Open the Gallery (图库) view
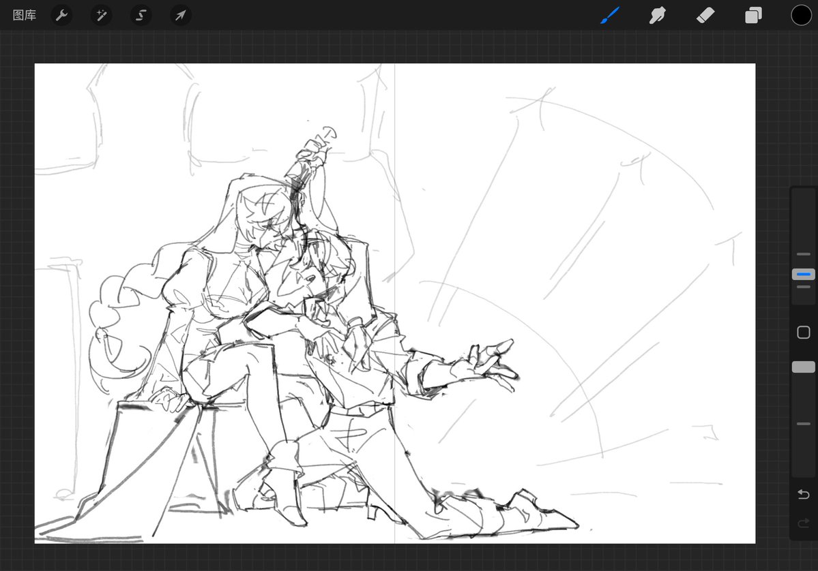Image resolution: width=818 pixels, height=571 pixels. point(24,15)
